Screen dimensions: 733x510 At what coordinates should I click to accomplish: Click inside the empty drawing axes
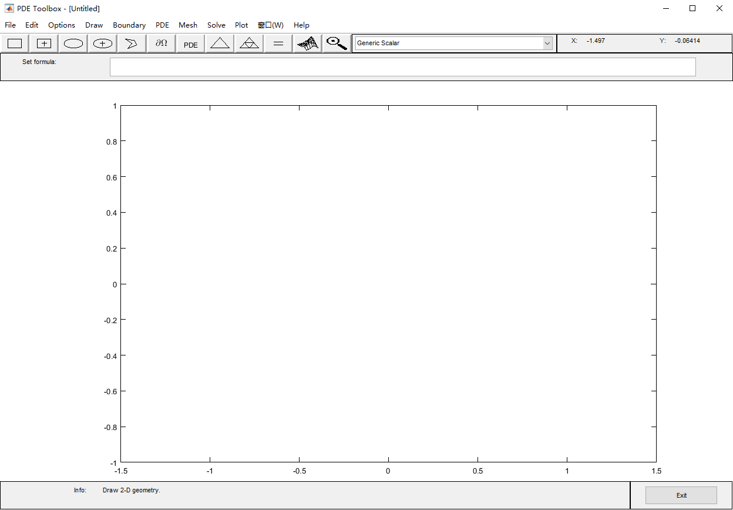(x=388, y=284)
